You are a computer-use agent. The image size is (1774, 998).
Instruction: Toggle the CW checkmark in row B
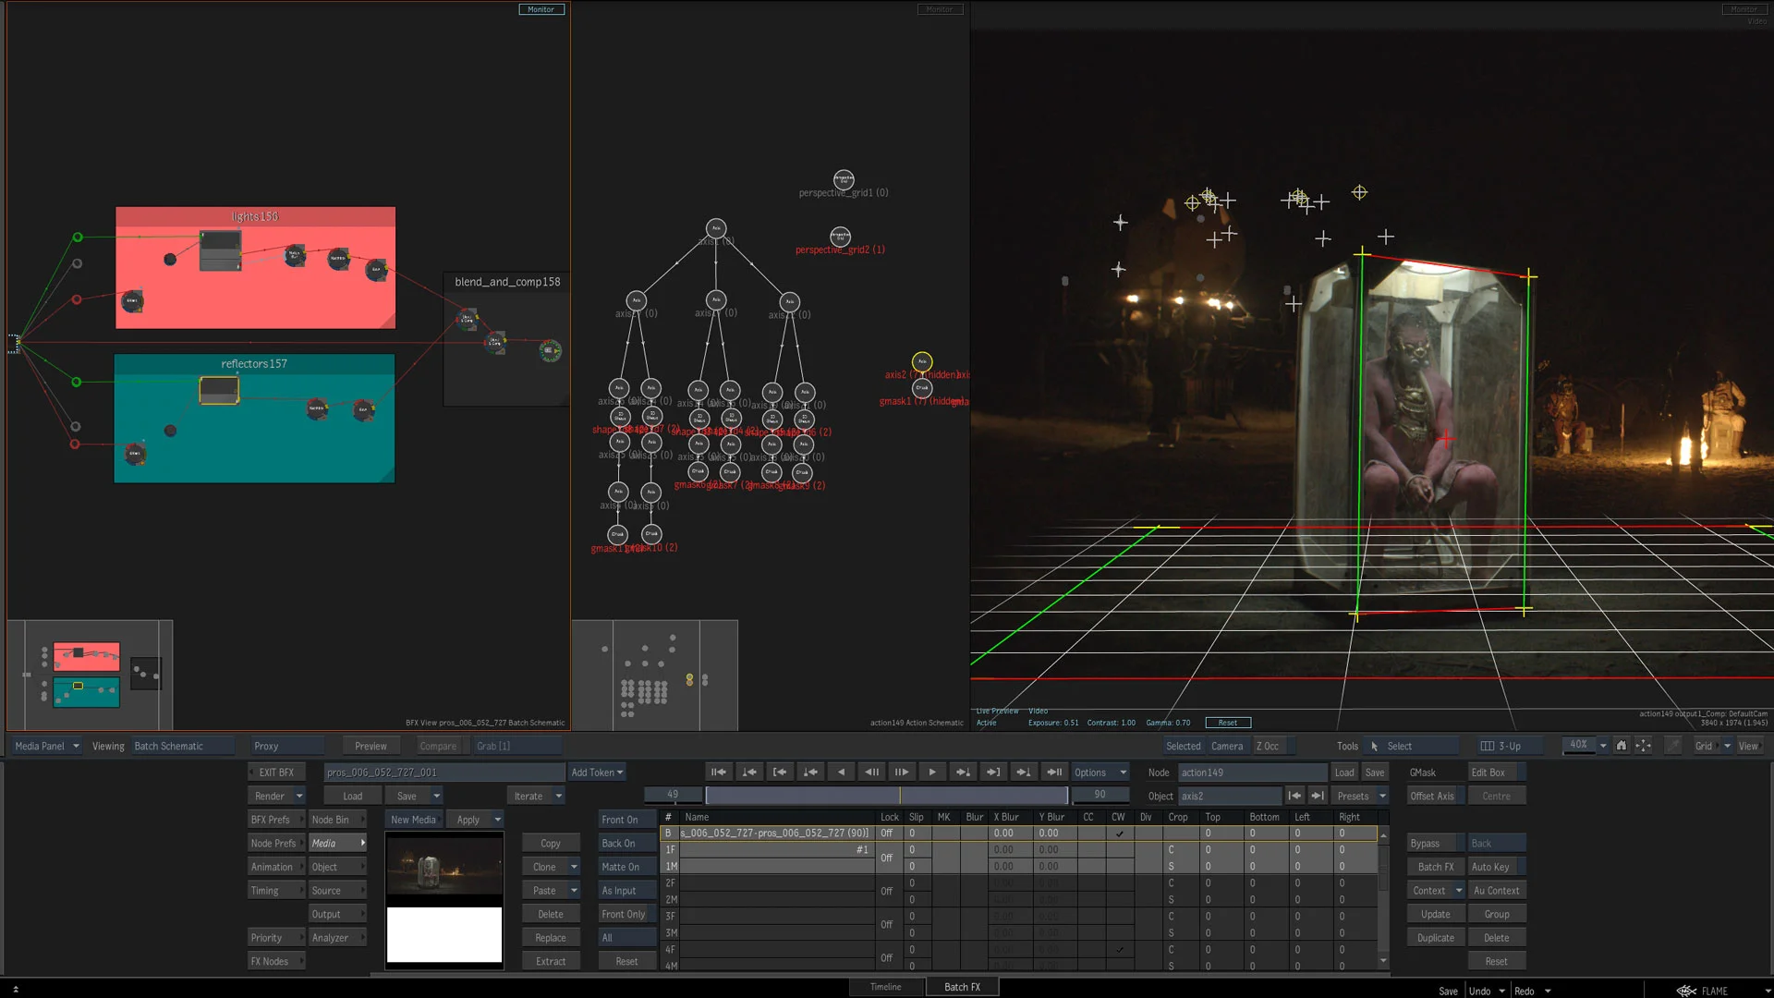tap(1119, 834)
